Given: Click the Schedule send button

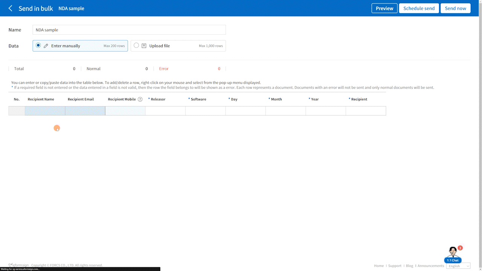Looking at the screenshot, I should pos(419,8).
